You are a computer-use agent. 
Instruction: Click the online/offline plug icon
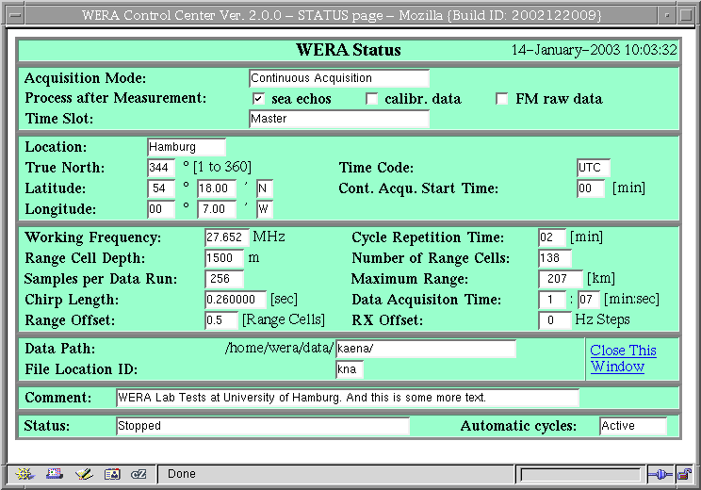pos(660,474)
